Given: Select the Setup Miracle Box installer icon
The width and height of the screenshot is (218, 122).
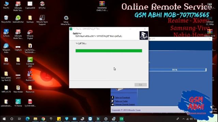Looking at the screenshot, I should point(66,20).
